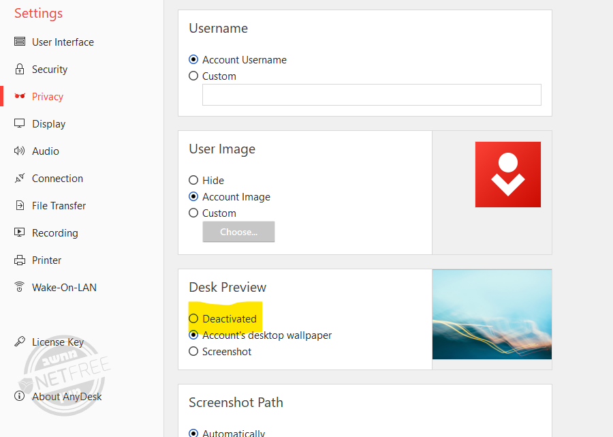Click the Privacy sunglasses icon
The width and height of the screenshot is (613, 437).
(x=20, y=97)
